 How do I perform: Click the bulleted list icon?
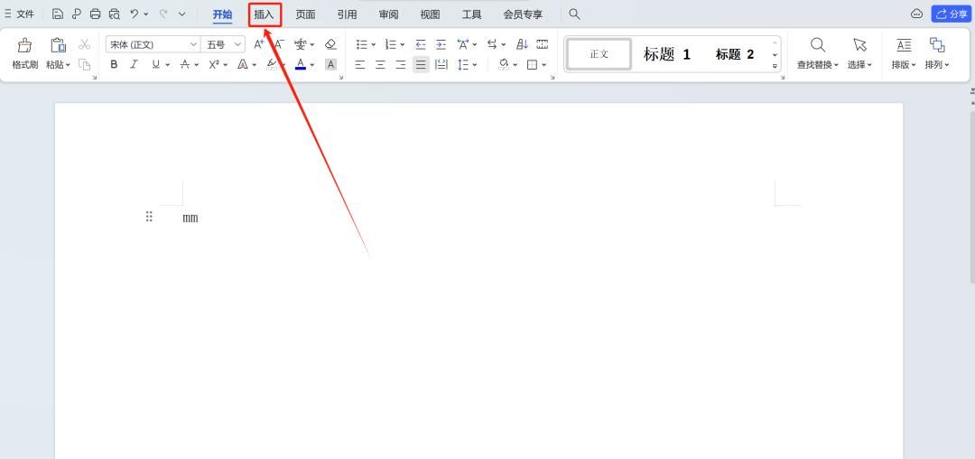pyautogui.click(x=362, y=44)
